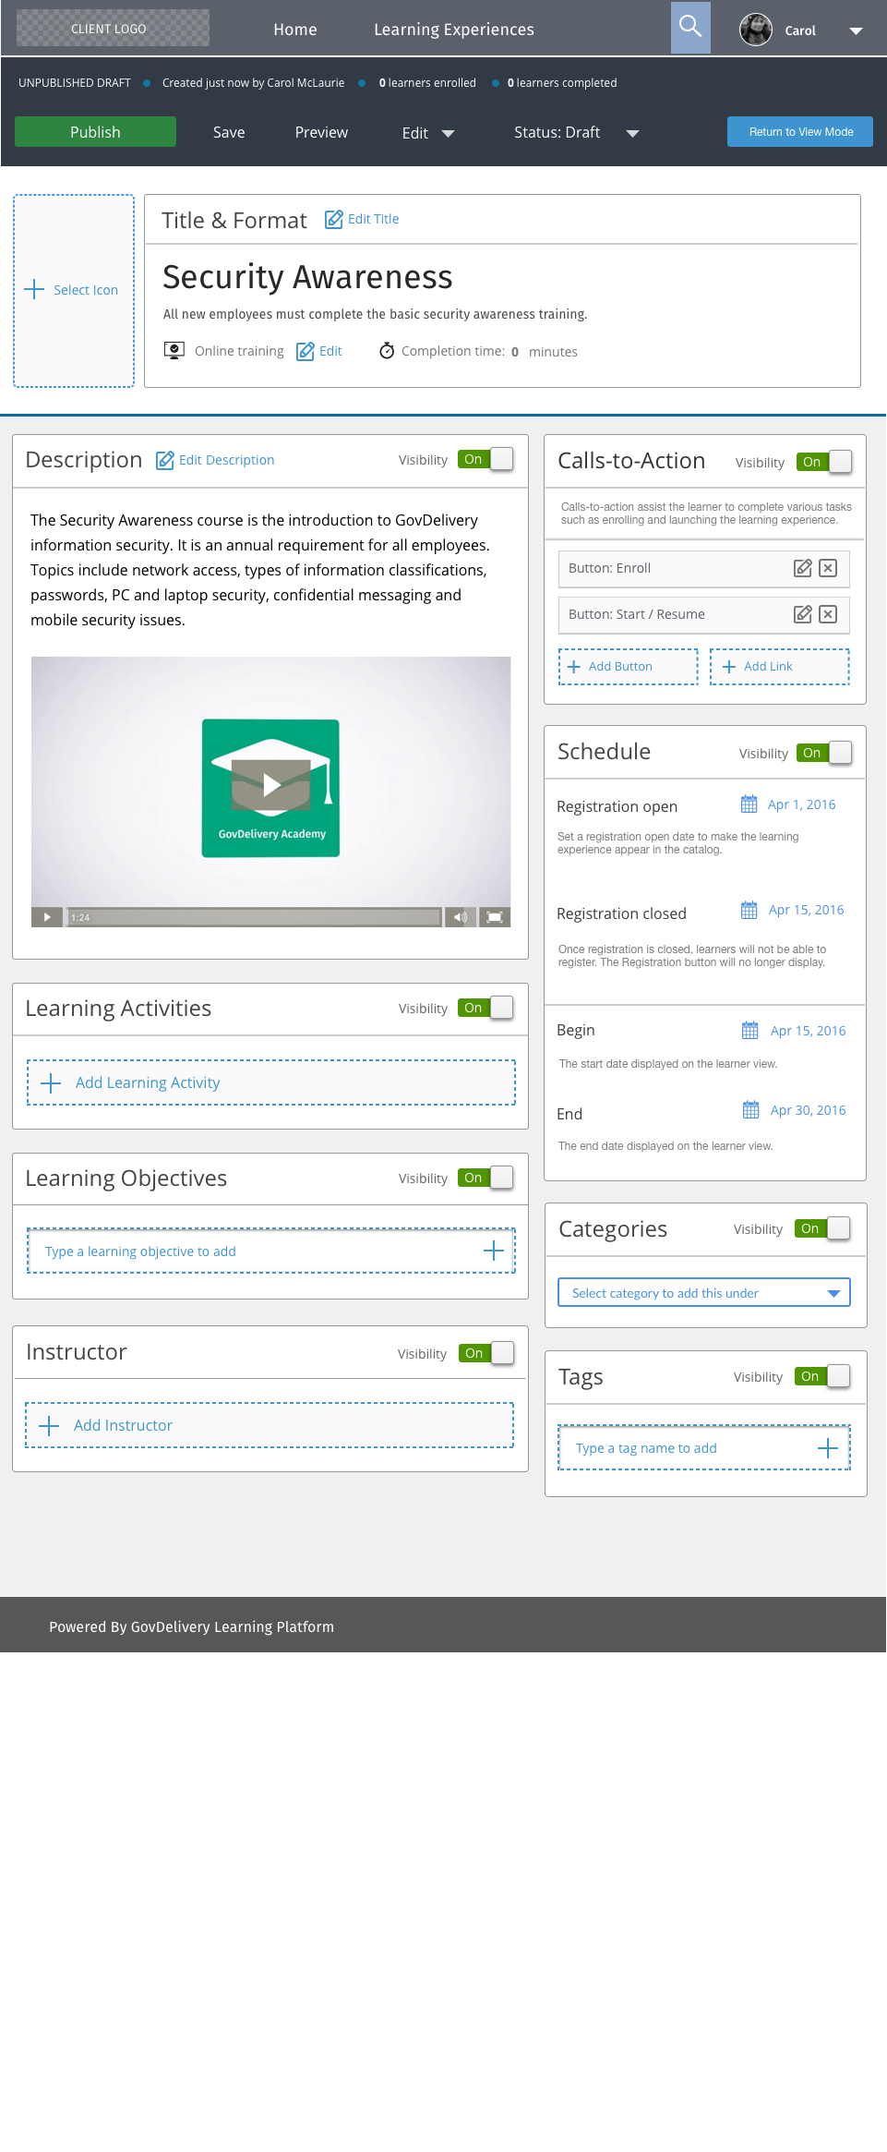The width and height of the screenshot is (887, 2152).
Task: Open Learning Experiences in navigation
Action: pos(454,30)
